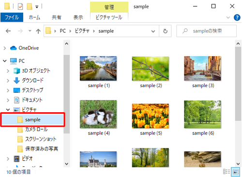Open ダウンロード in the navigation pane
The image size is (242, 177).
click(29, 80)
